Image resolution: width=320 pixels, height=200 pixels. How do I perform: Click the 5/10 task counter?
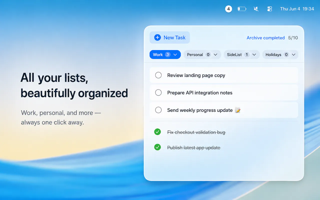coord(293,38)
